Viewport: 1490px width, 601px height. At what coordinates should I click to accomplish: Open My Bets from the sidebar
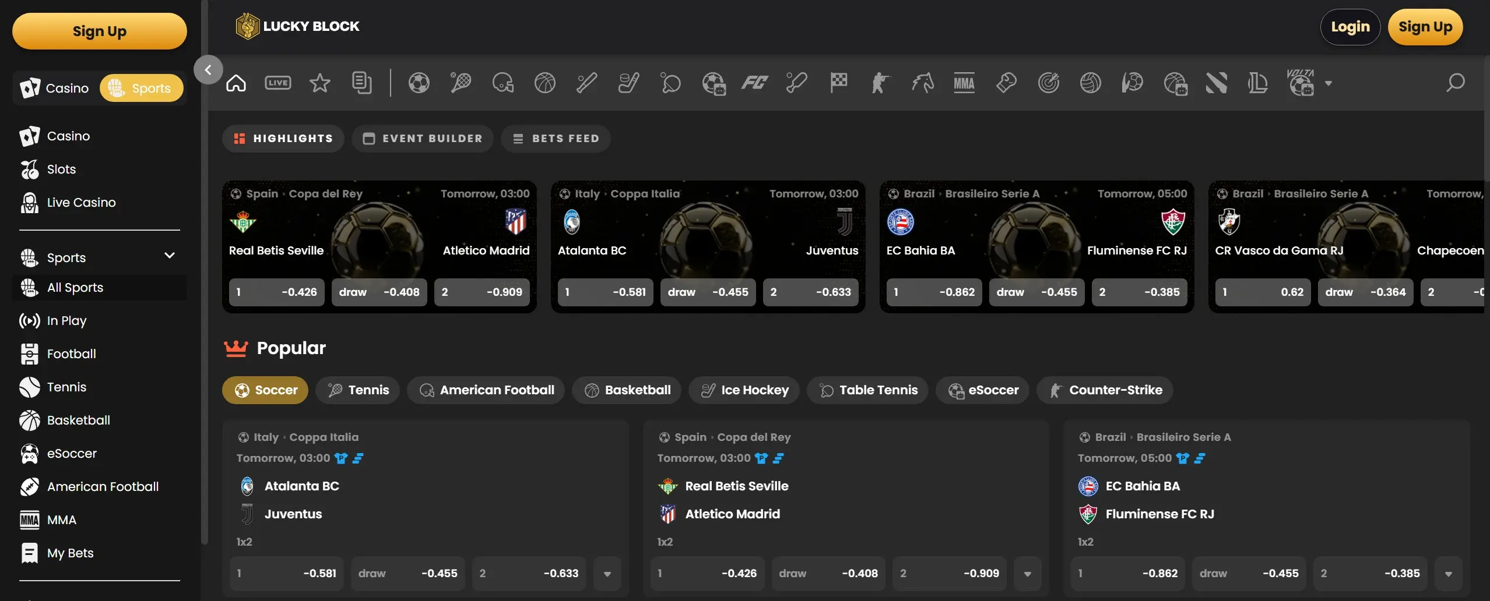click(70, 553)
